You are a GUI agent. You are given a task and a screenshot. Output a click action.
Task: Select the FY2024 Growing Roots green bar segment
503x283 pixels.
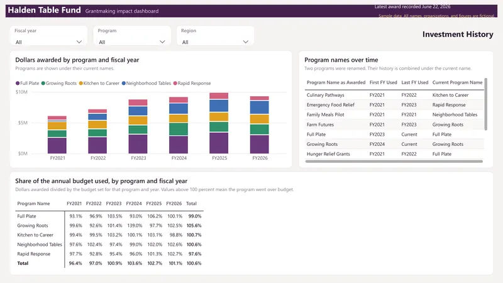point(179,129)
